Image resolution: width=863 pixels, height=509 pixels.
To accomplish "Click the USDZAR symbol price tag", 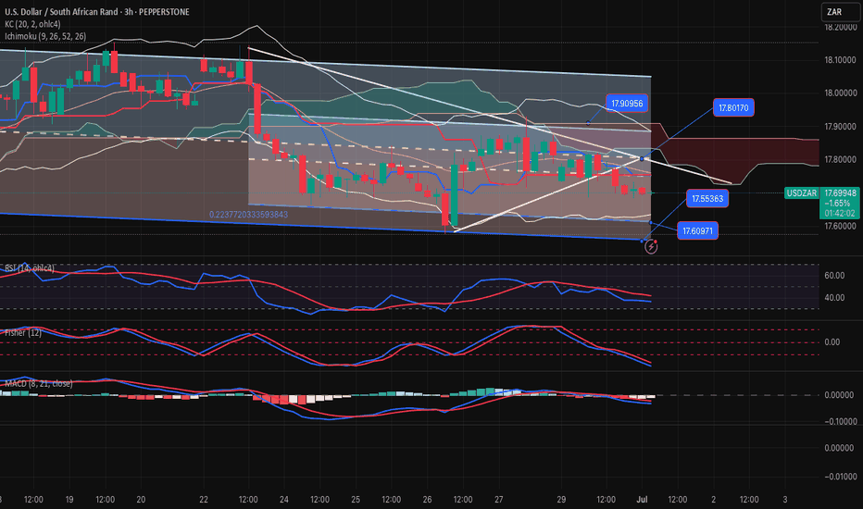I will (x=801, y=193).
